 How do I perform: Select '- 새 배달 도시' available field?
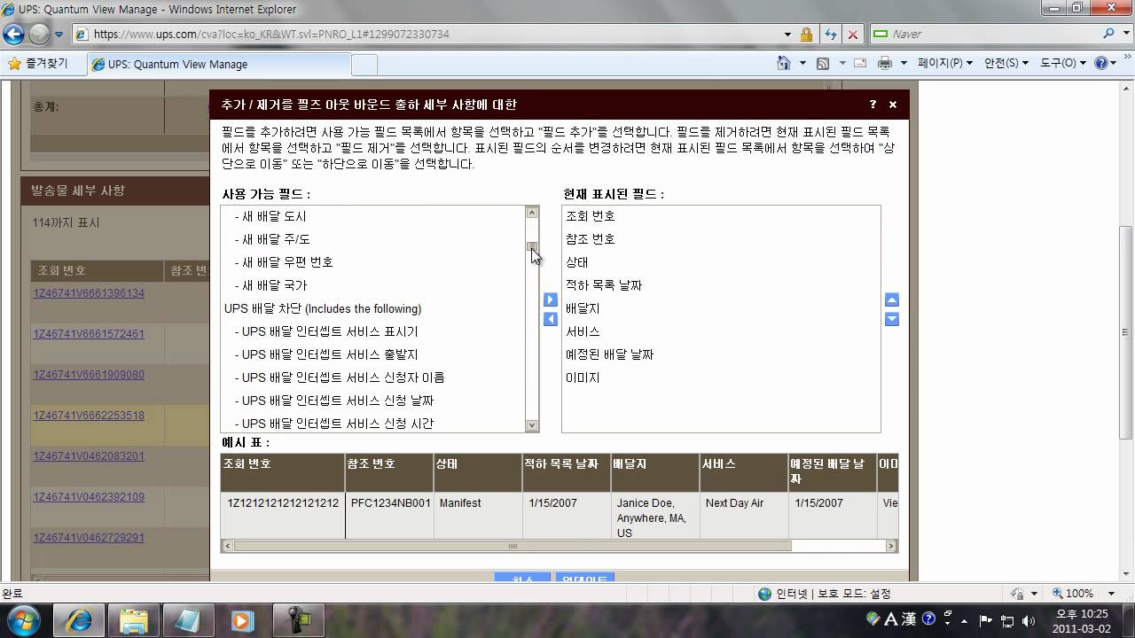tap(270, 216)
